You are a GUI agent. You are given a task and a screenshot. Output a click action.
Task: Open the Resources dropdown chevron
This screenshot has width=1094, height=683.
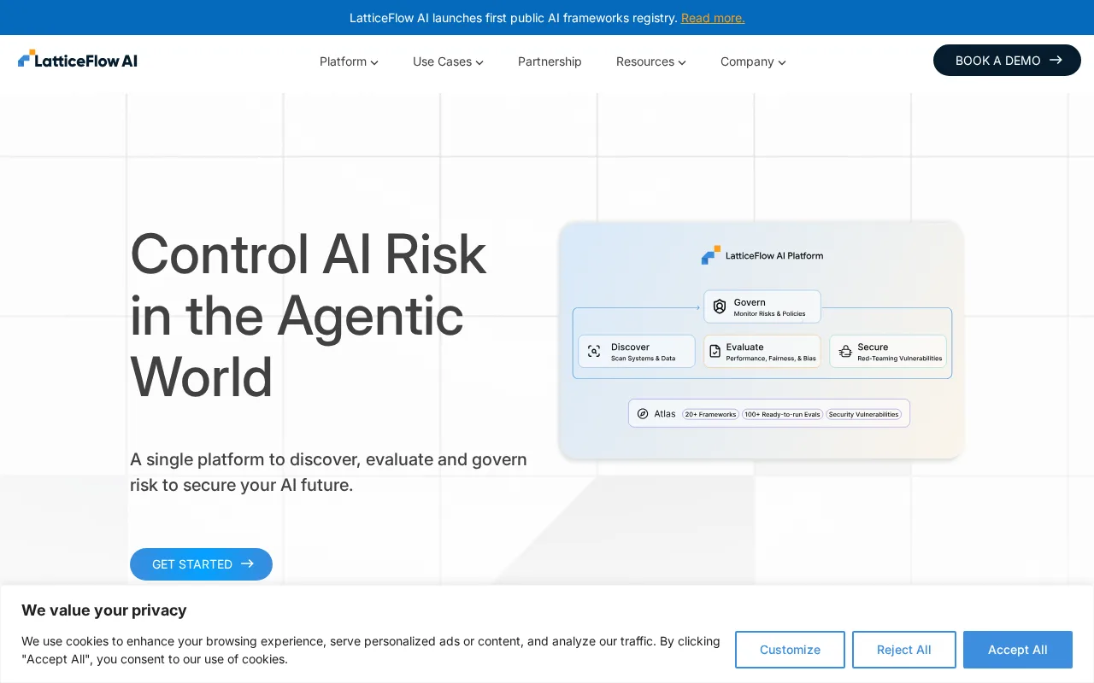(682, 62)
